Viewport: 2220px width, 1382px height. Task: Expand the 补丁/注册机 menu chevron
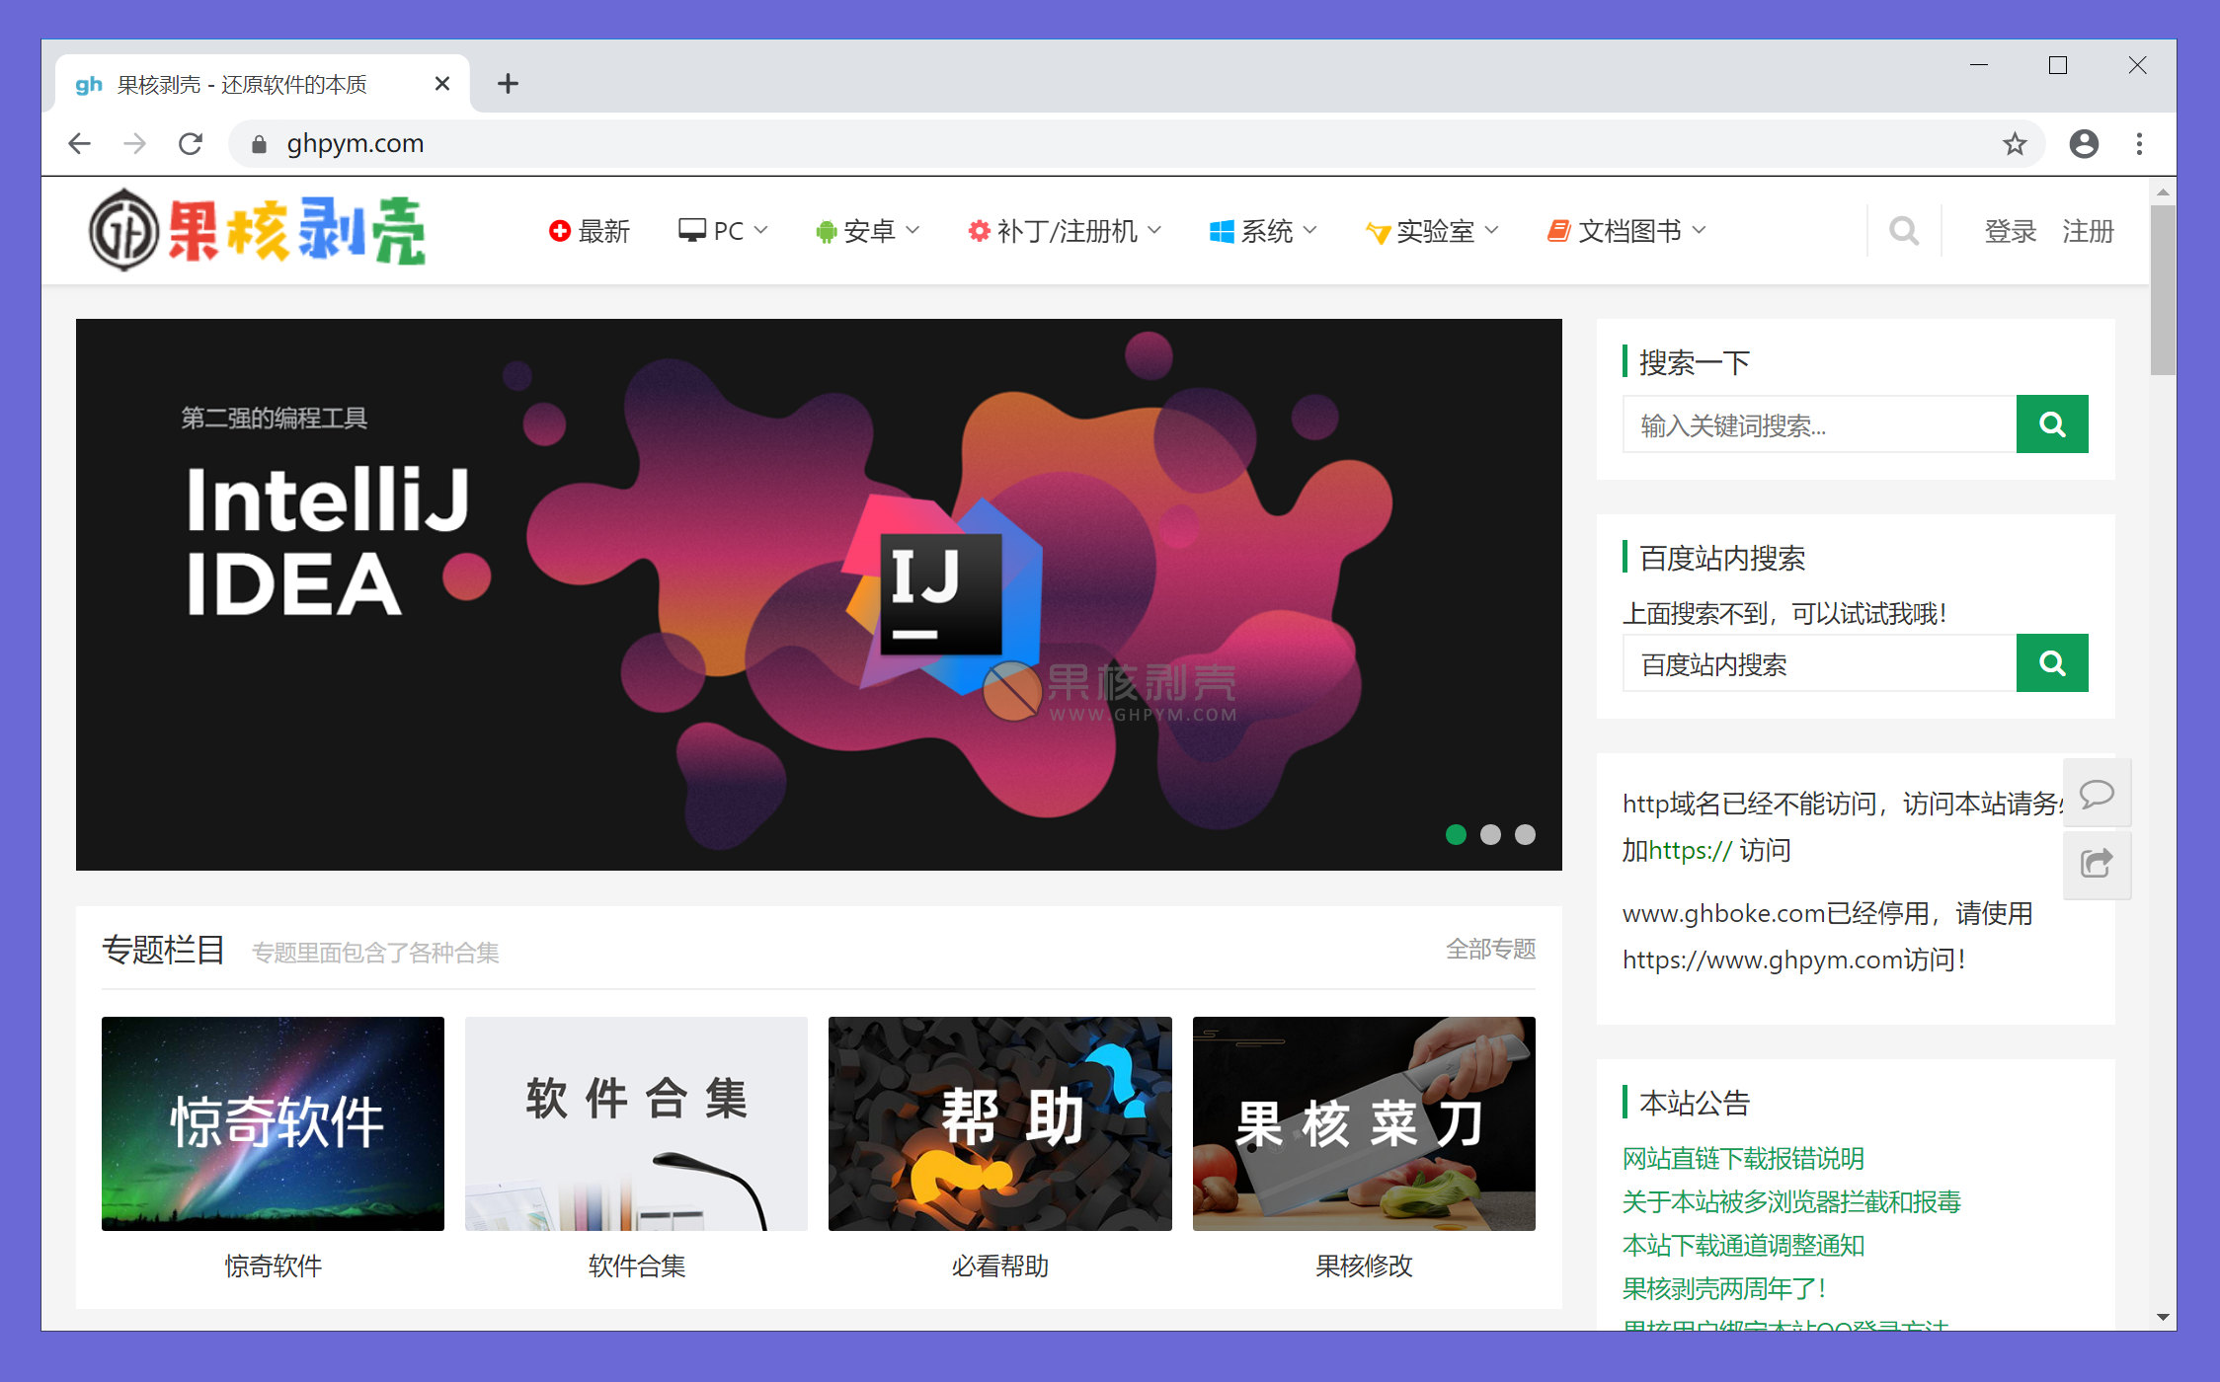click(x=1154, y=230)
